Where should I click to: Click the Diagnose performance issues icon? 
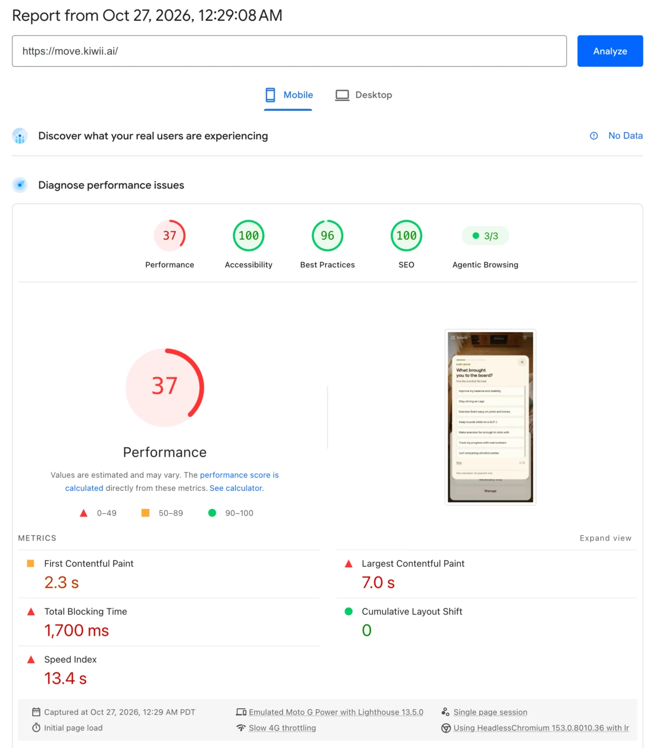click(20, 185)
